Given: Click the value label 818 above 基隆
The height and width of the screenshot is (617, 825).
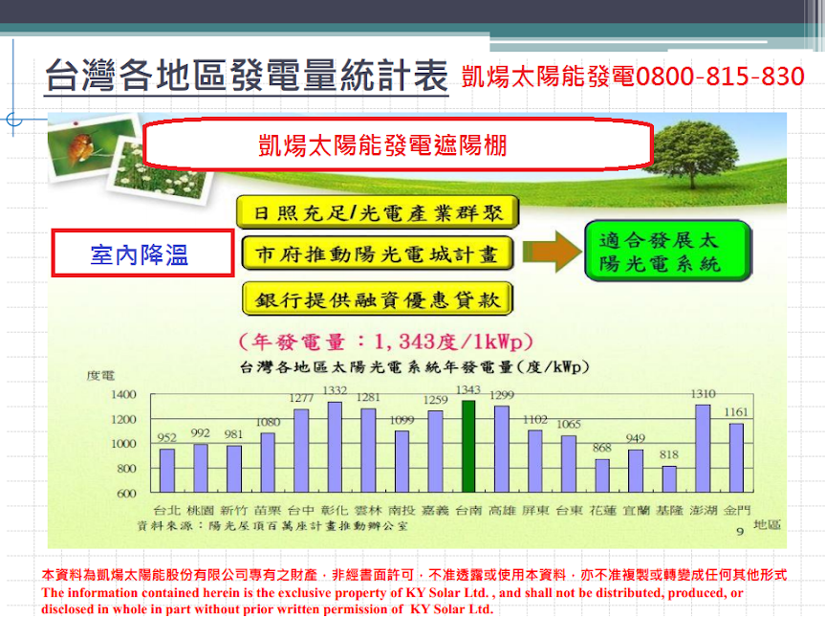Looking at the screenshot, I should coord(669,454).
